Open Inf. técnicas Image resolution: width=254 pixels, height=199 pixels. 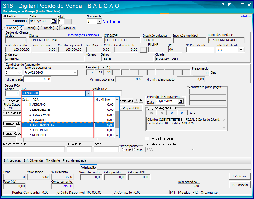12,160
